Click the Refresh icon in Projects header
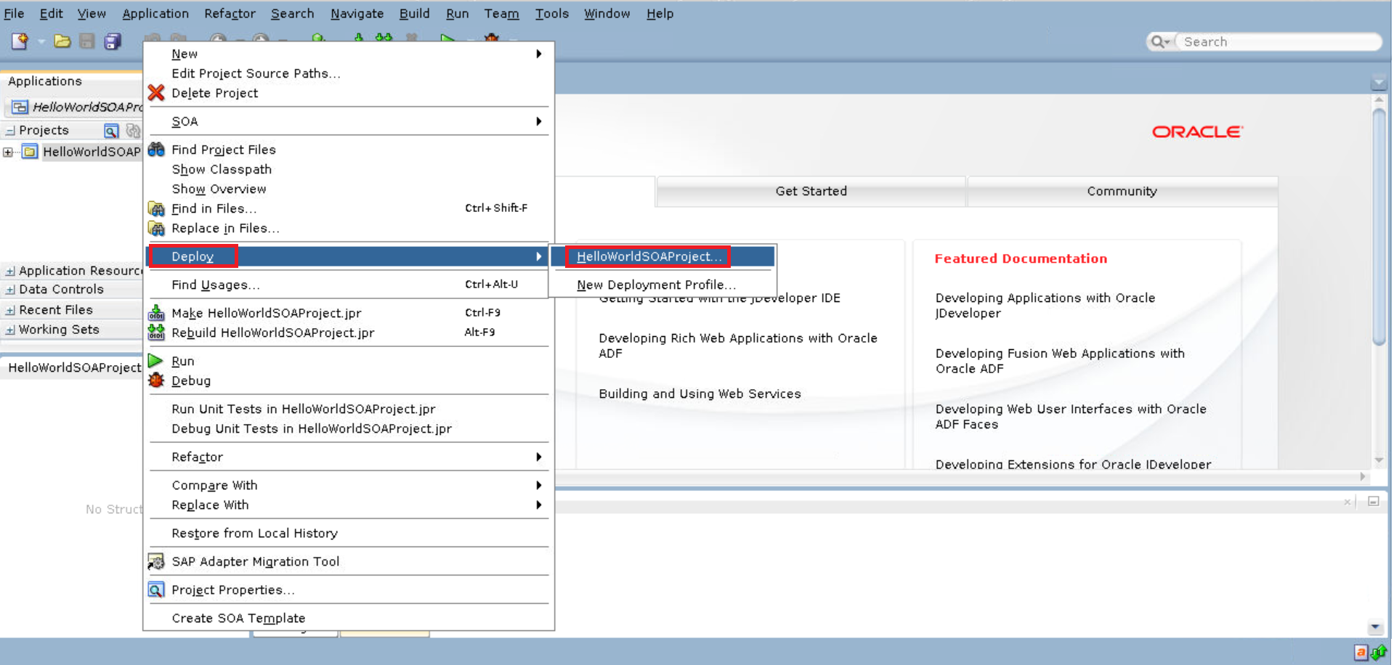 (133, 131)
